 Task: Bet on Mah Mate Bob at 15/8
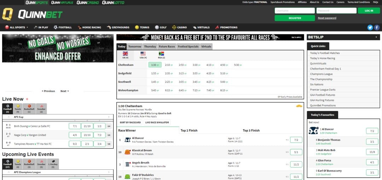(372, 152)
